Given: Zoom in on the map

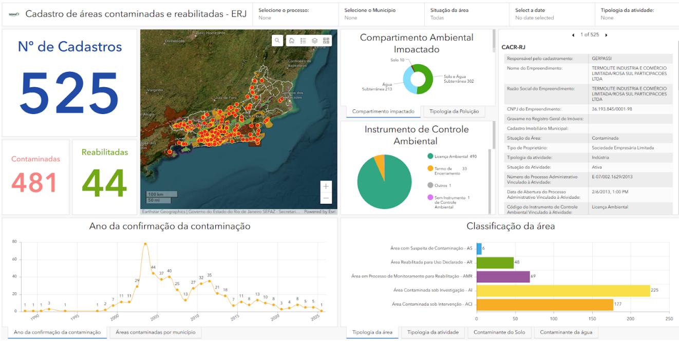Looking at the screenshot, I should tap(326, 186).
